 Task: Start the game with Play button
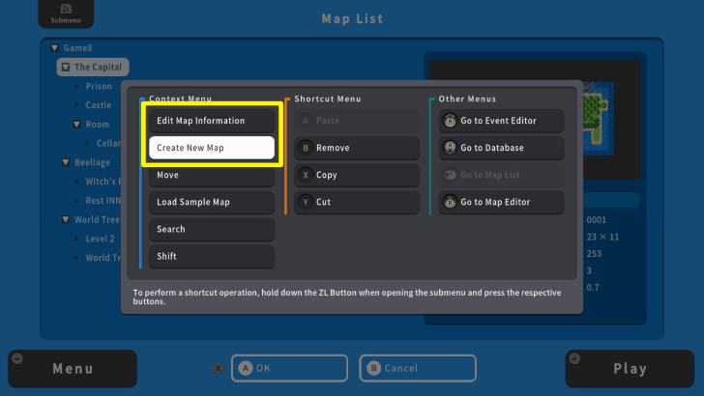click(x=630, y=369)
